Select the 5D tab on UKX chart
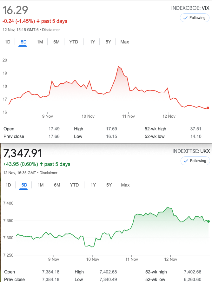This screenshot has height=282, width=212. pyautogui.click(x=24, y=185)
